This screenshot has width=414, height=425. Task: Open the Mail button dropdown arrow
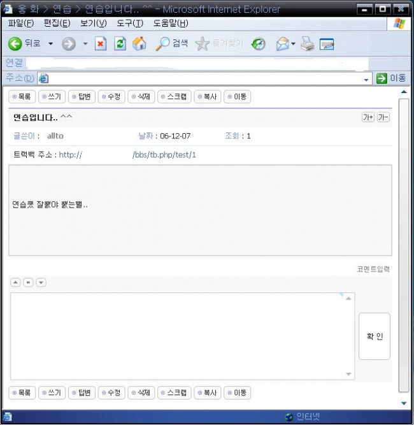[x=293, y=43]
